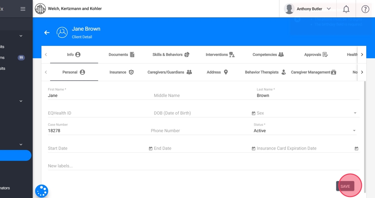375x198 pixels.
Task: Open the help question mark icon
Action: click(x=365, y=9)
